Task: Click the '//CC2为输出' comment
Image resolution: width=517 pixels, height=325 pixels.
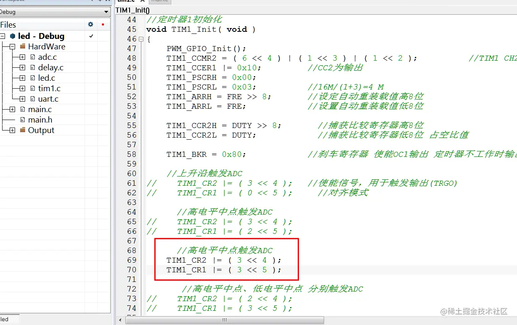Action: point(335,68)
